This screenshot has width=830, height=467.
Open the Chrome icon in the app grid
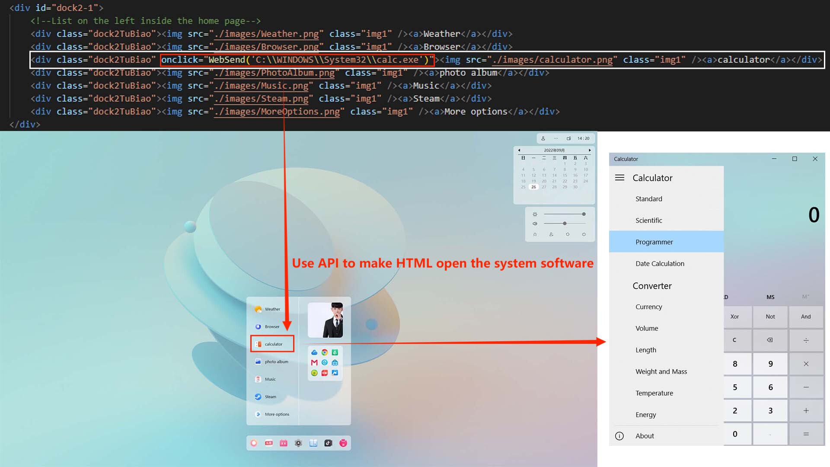(x=325, y=352)
